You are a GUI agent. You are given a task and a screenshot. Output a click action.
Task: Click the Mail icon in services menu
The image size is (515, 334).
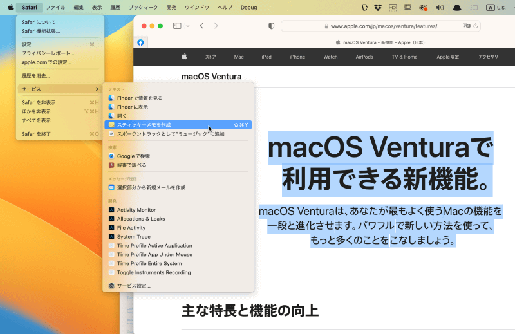(111, 187)
